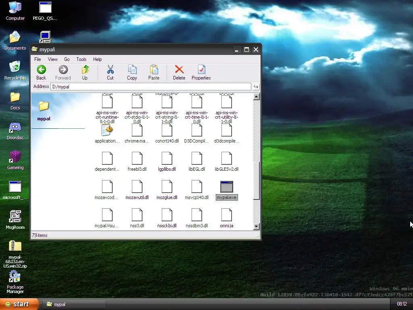Click the Address bar path field
This screenshot has height=310, width=413.
pyautogui.click(x=151, y=87)
